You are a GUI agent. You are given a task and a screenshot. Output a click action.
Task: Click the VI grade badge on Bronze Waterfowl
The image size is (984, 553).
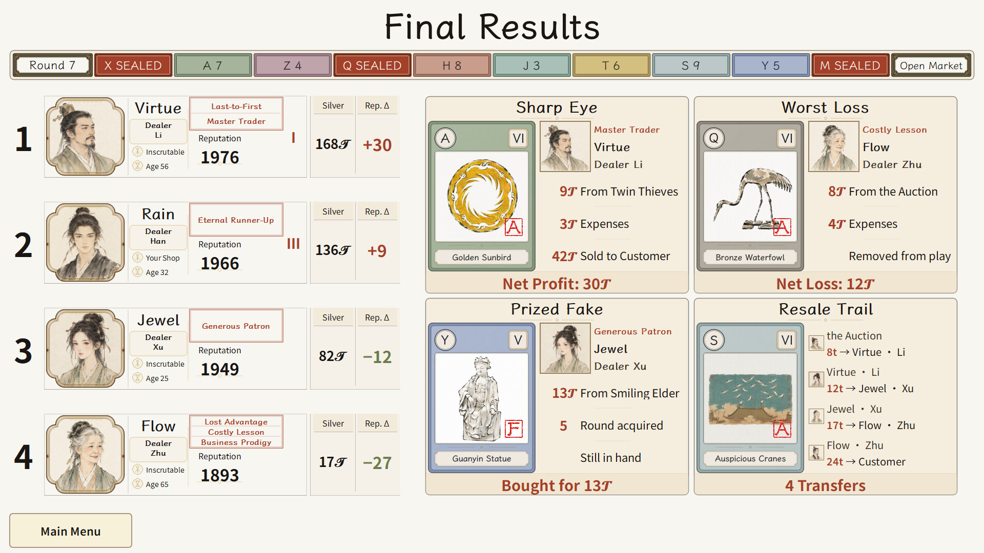(787, 138)
